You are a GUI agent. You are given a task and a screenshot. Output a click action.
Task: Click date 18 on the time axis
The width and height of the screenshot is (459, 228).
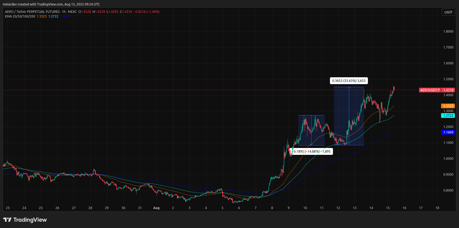pos(437,208)
